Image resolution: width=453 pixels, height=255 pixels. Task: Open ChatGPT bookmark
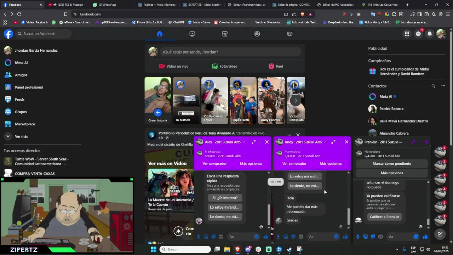point(176,22)
